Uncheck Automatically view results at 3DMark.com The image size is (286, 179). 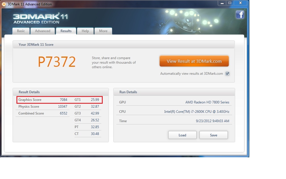(227, 74)
